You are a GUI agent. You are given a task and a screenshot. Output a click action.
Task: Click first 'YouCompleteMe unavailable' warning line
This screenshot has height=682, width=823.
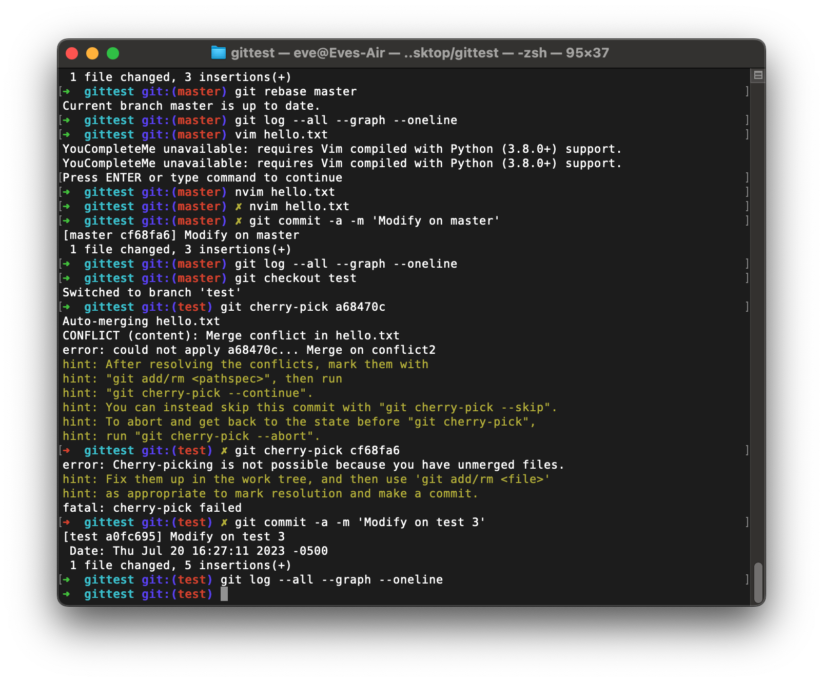pos(342,149)
